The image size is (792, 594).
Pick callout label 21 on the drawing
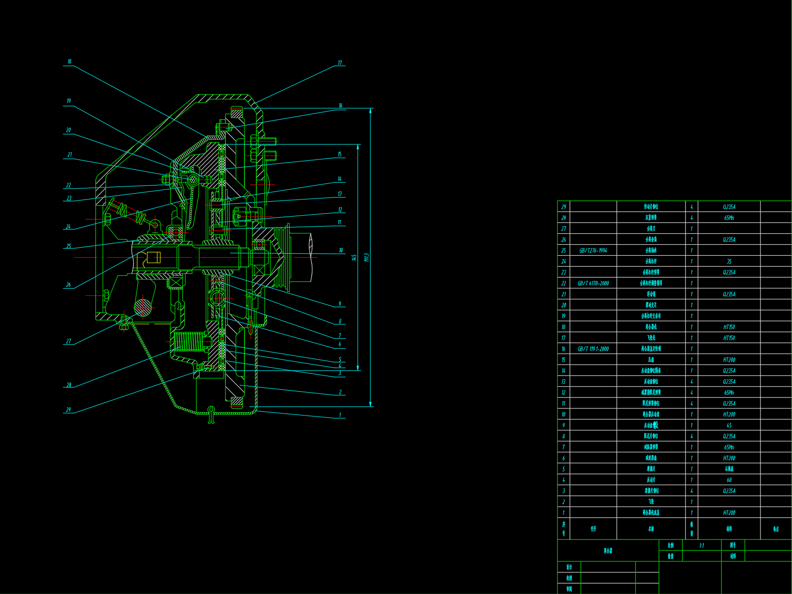coord(70,155)
